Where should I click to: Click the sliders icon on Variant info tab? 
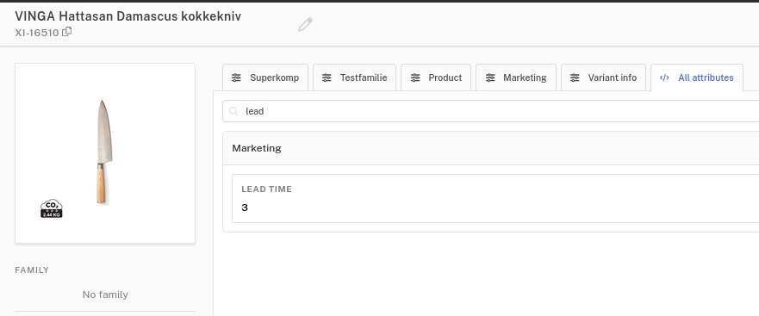575,77
